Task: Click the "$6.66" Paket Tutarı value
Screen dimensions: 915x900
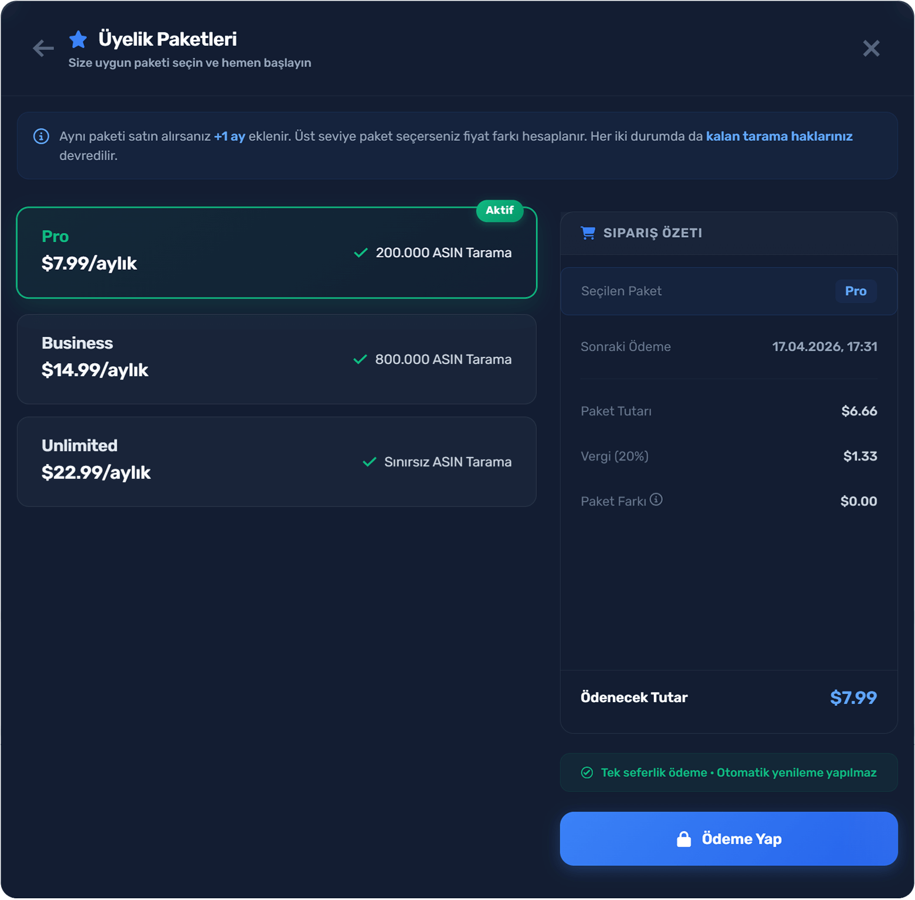Action: (x=859, y=411)
